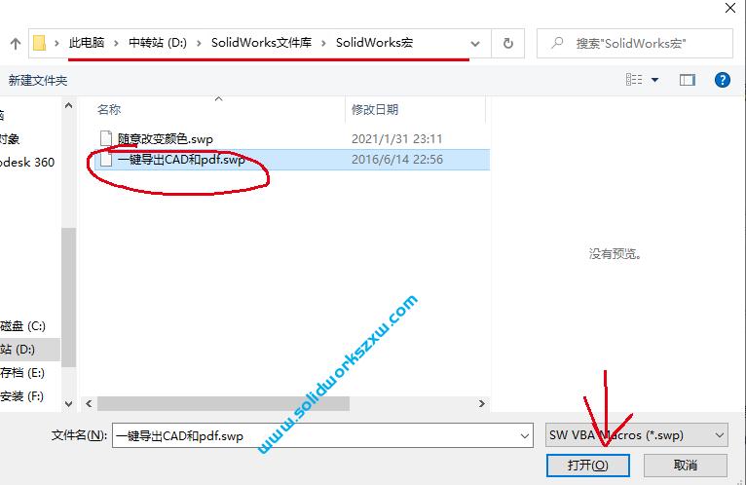
Task: Select the (C:) drive in navigation pane
Action: [x=22, y=326]
